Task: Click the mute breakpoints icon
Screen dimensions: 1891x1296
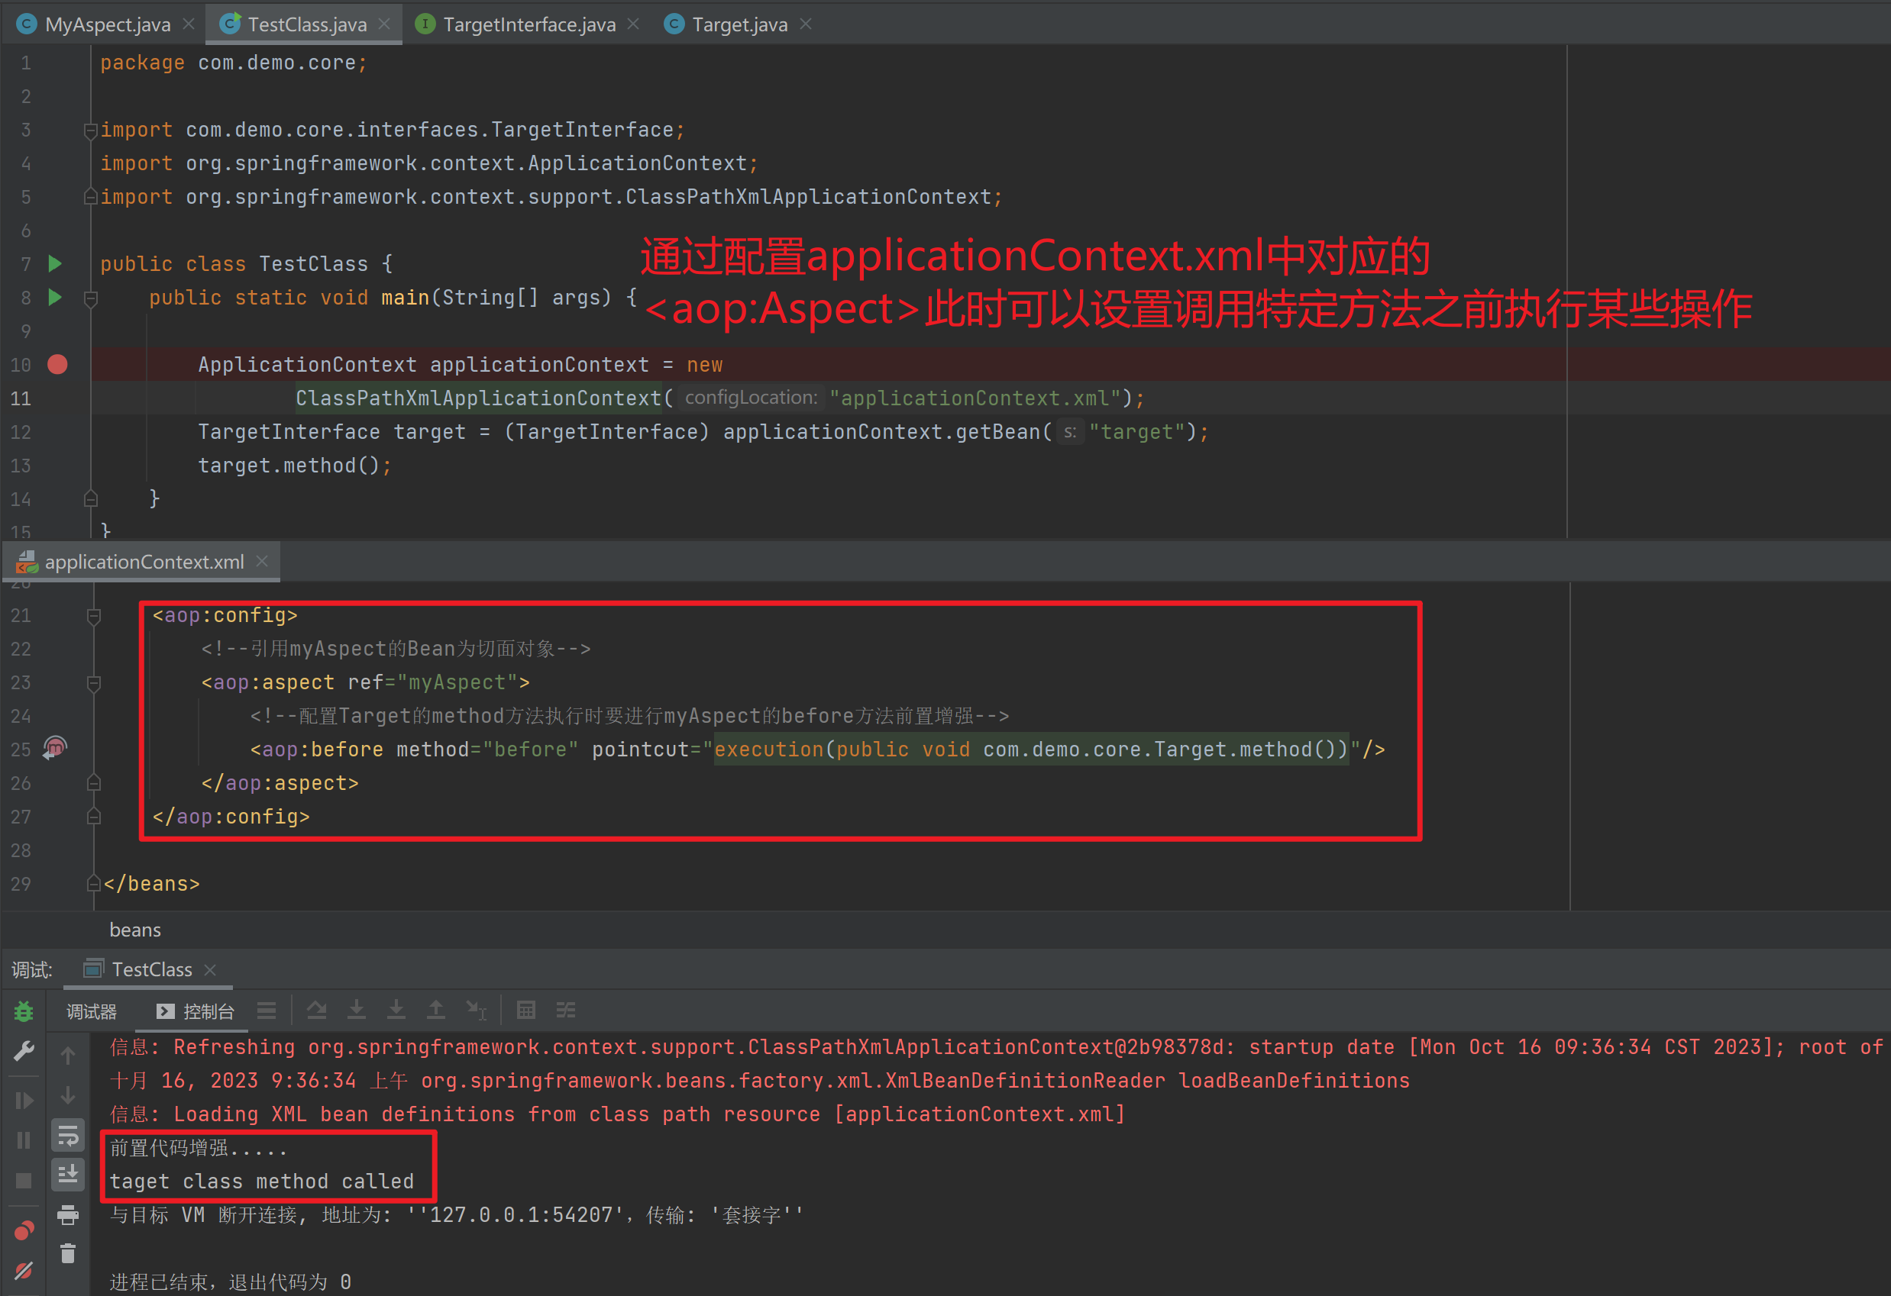Action: point(24,1270)
